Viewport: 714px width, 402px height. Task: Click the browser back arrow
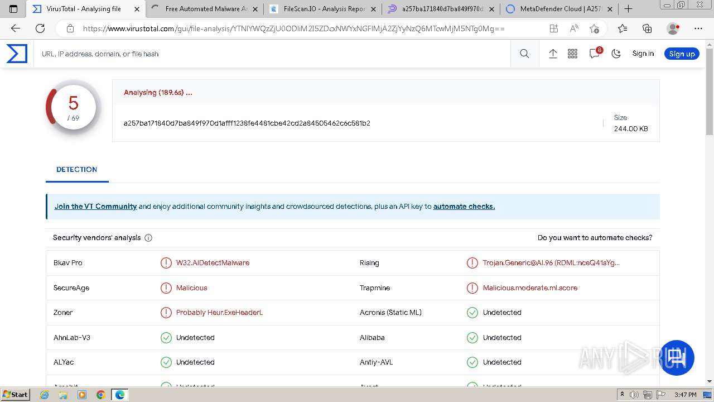click(16, 28)
